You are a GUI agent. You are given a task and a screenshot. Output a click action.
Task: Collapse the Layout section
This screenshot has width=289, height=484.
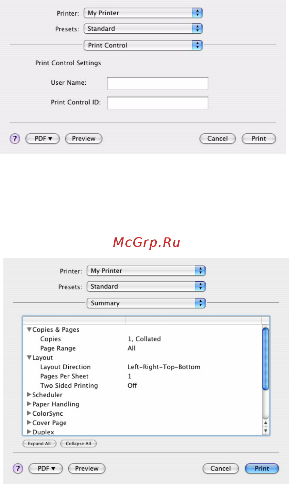29,357
